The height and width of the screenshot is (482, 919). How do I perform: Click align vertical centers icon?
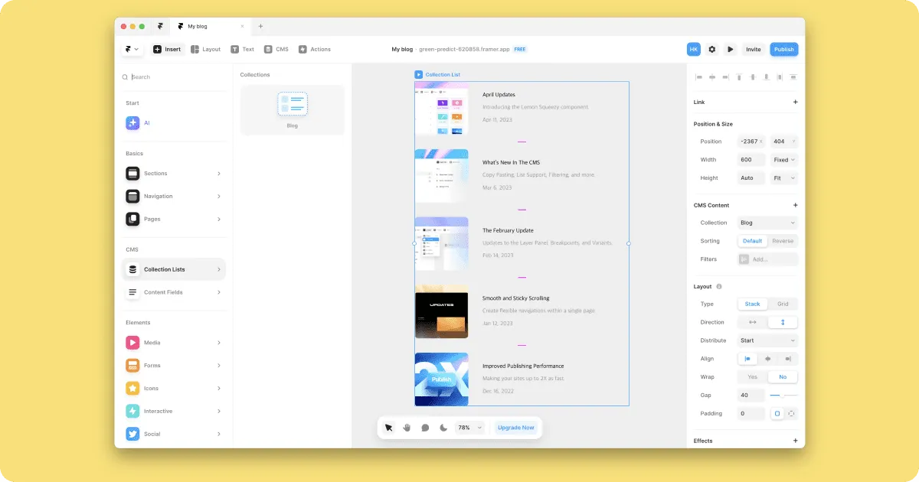pos(753,77)
